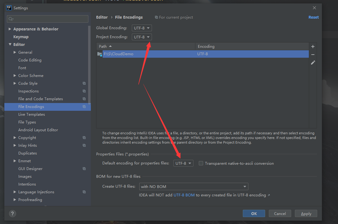Close the Settings dialog

click(314, 8)
